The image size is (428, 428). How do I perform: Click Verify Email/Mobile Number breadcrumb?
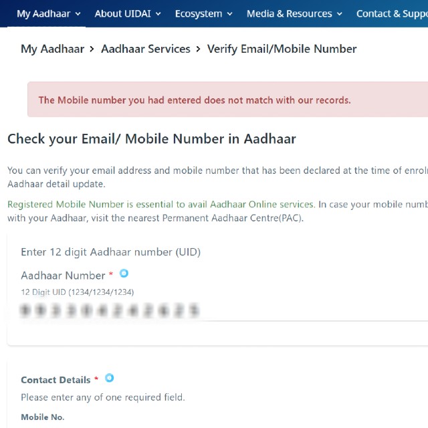click(282, 49)
